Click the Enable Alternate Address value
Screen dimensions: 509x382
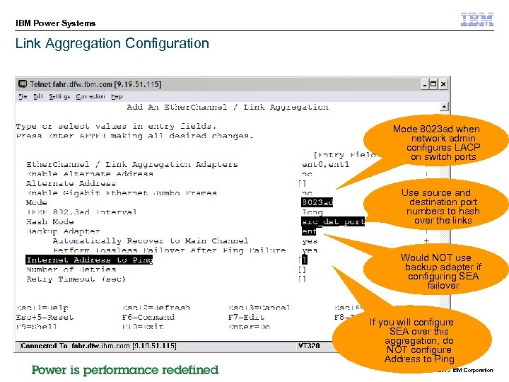point(307,174)
